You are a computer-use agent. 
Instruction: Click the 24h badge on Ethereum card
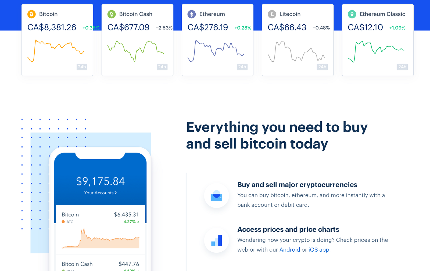242,67
